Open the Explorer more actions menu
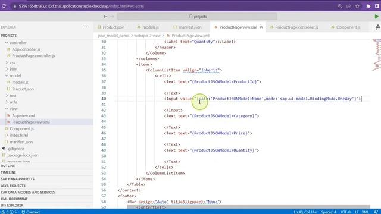381x214 pixels. (86, 27)
